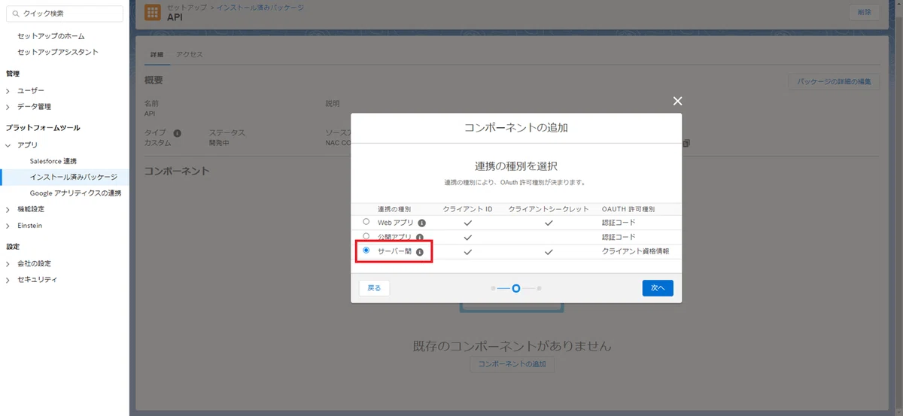Screen dimensions: 903x416
Task: Collapse the アプリ sidebar section
Action: pyautogui.click(x=8, y=144)
